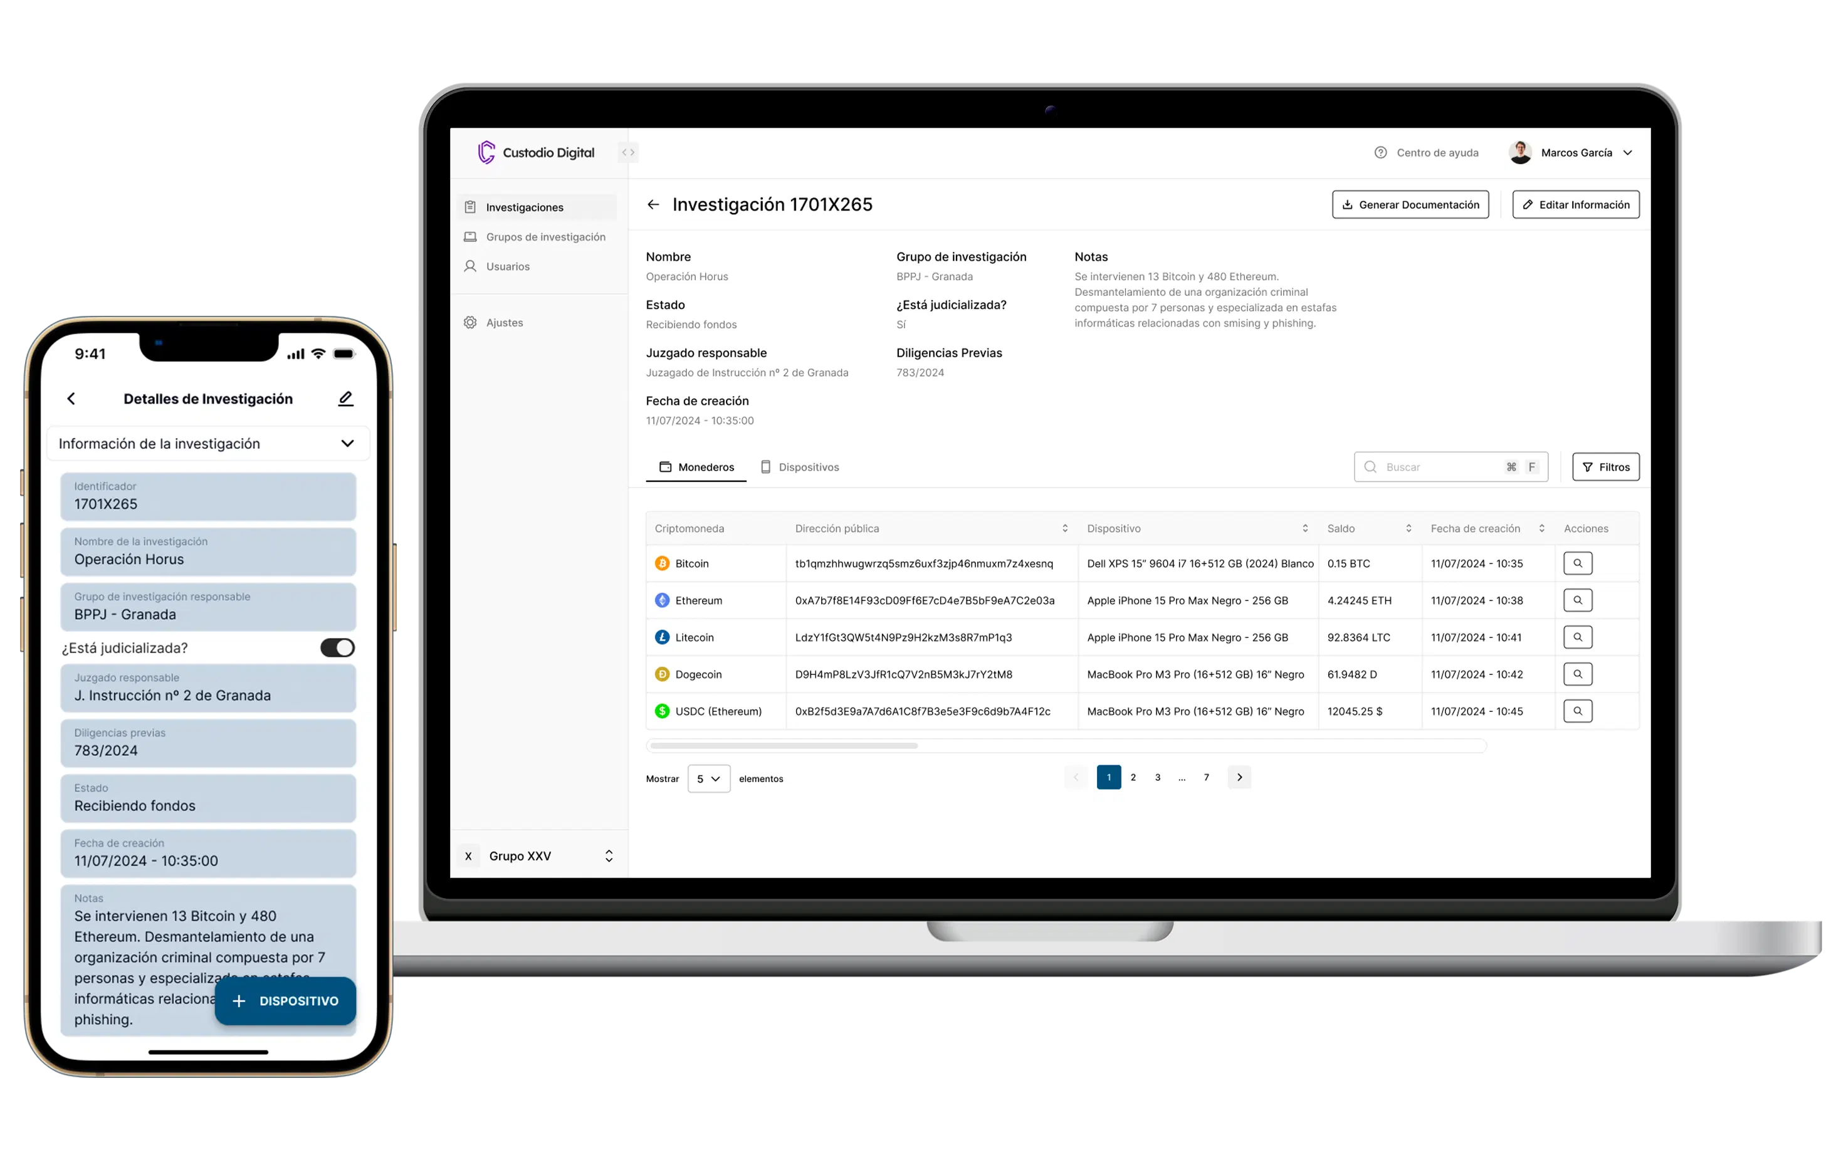Click the search icon in Dogecoin row
The height and width of the screenshot is (1150, 1841).
pos(1579,673)
